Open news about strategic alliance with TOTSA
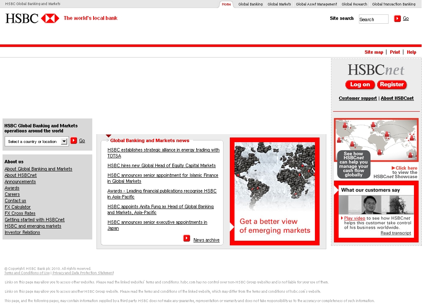The image size is (422, 308). (163, 153)
